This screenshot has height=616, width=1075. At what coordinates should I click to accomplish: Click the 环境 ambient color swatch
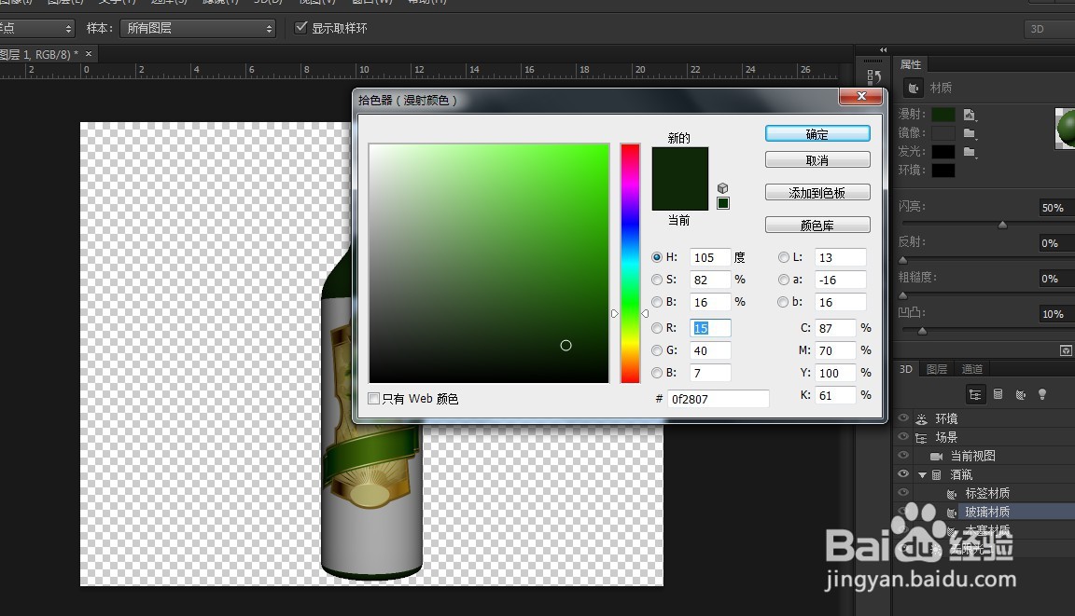point(943,170)
